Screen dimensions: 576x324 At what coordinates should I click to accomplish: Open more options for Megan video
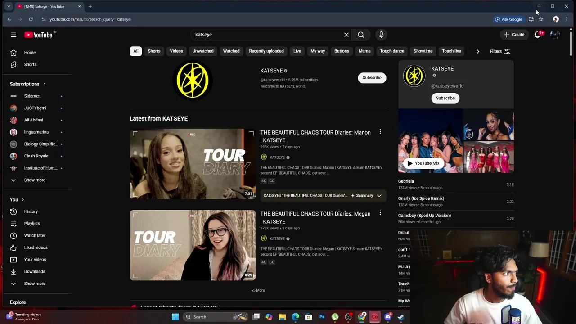380,213
